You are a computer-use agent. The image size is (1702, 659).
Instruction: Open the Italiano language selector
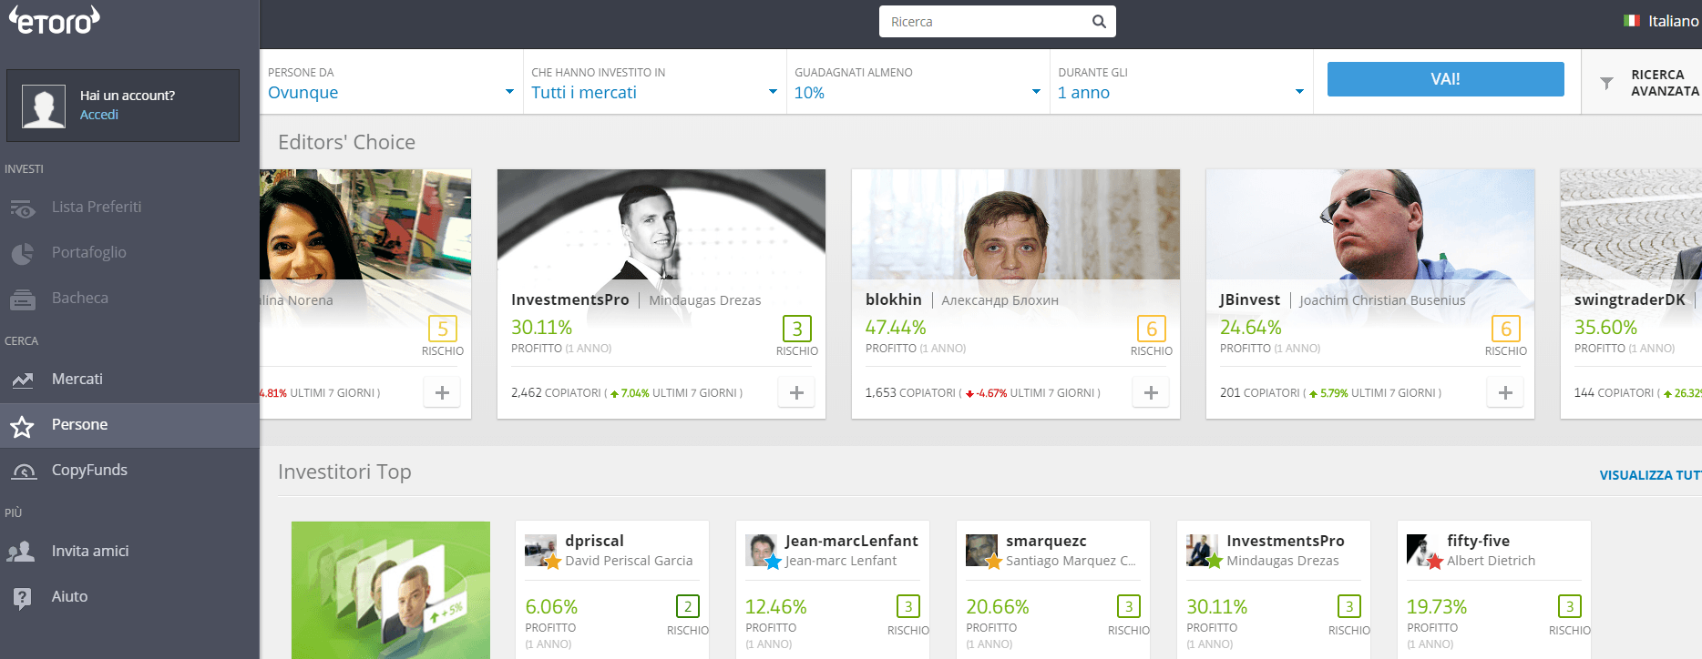[x=1662, y=21]
